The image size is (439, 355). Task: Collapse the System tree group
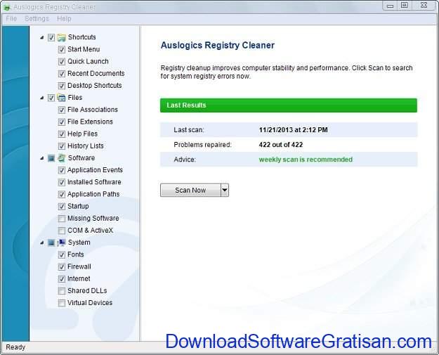(x=42, y=243)
